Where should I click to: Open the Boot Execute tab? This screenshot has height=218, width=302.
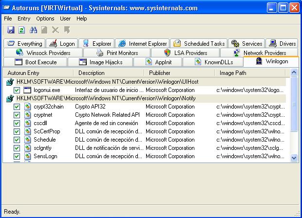point(36,62)
